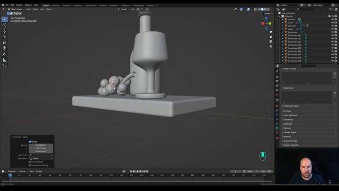Select the Annotate tool

point(4,54)
